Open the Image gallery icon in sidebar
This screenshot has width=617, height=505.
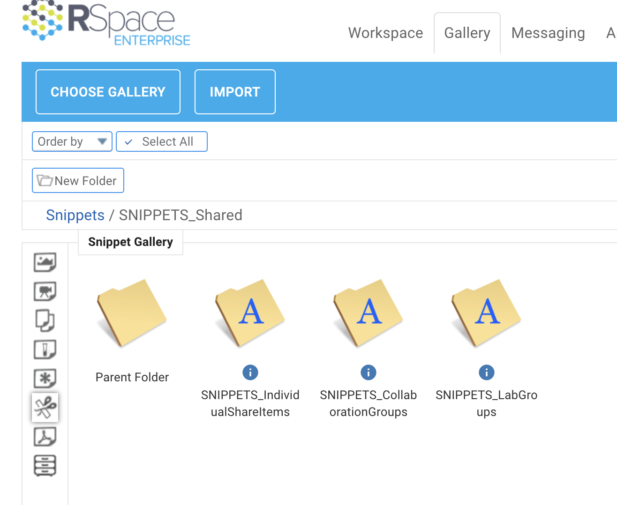click(x=45, y=262)
